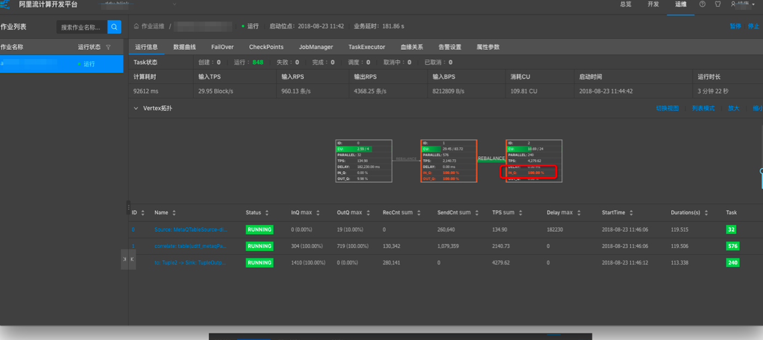Select vertex node ID 1 in topology graph
Viewport: 763px width, 340px height.
[449, 161]
